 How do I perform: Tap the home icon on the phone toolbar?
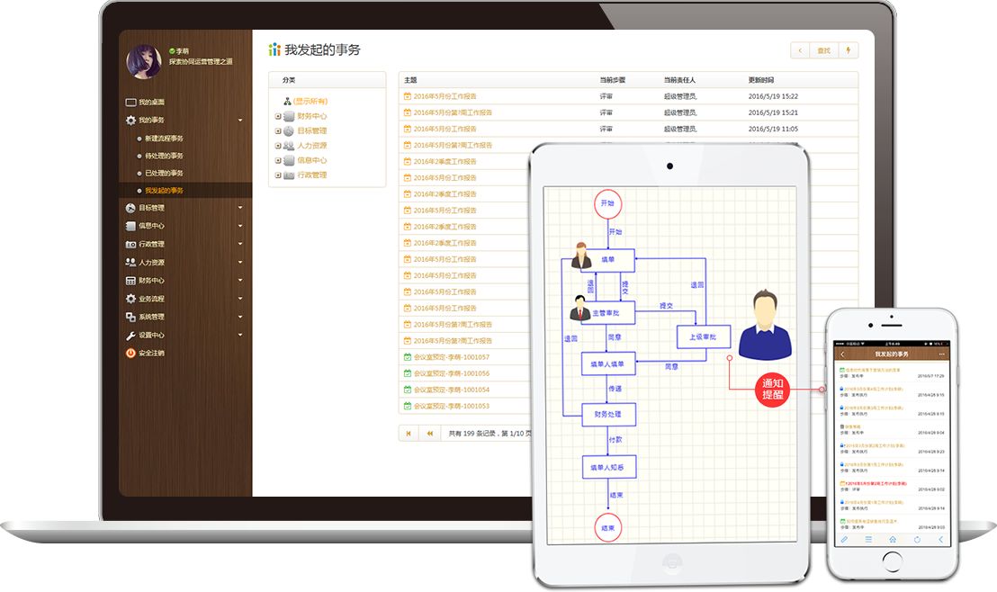[892, 539]
